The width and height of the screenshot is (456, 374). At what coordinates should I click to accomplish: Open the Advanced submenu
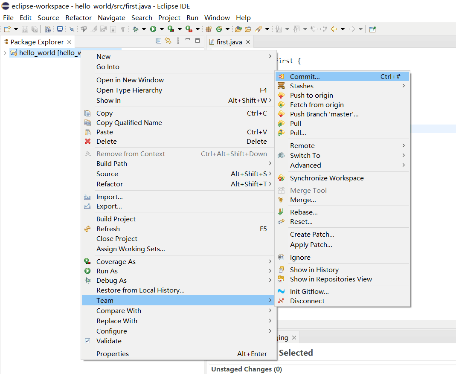(342, 165)
